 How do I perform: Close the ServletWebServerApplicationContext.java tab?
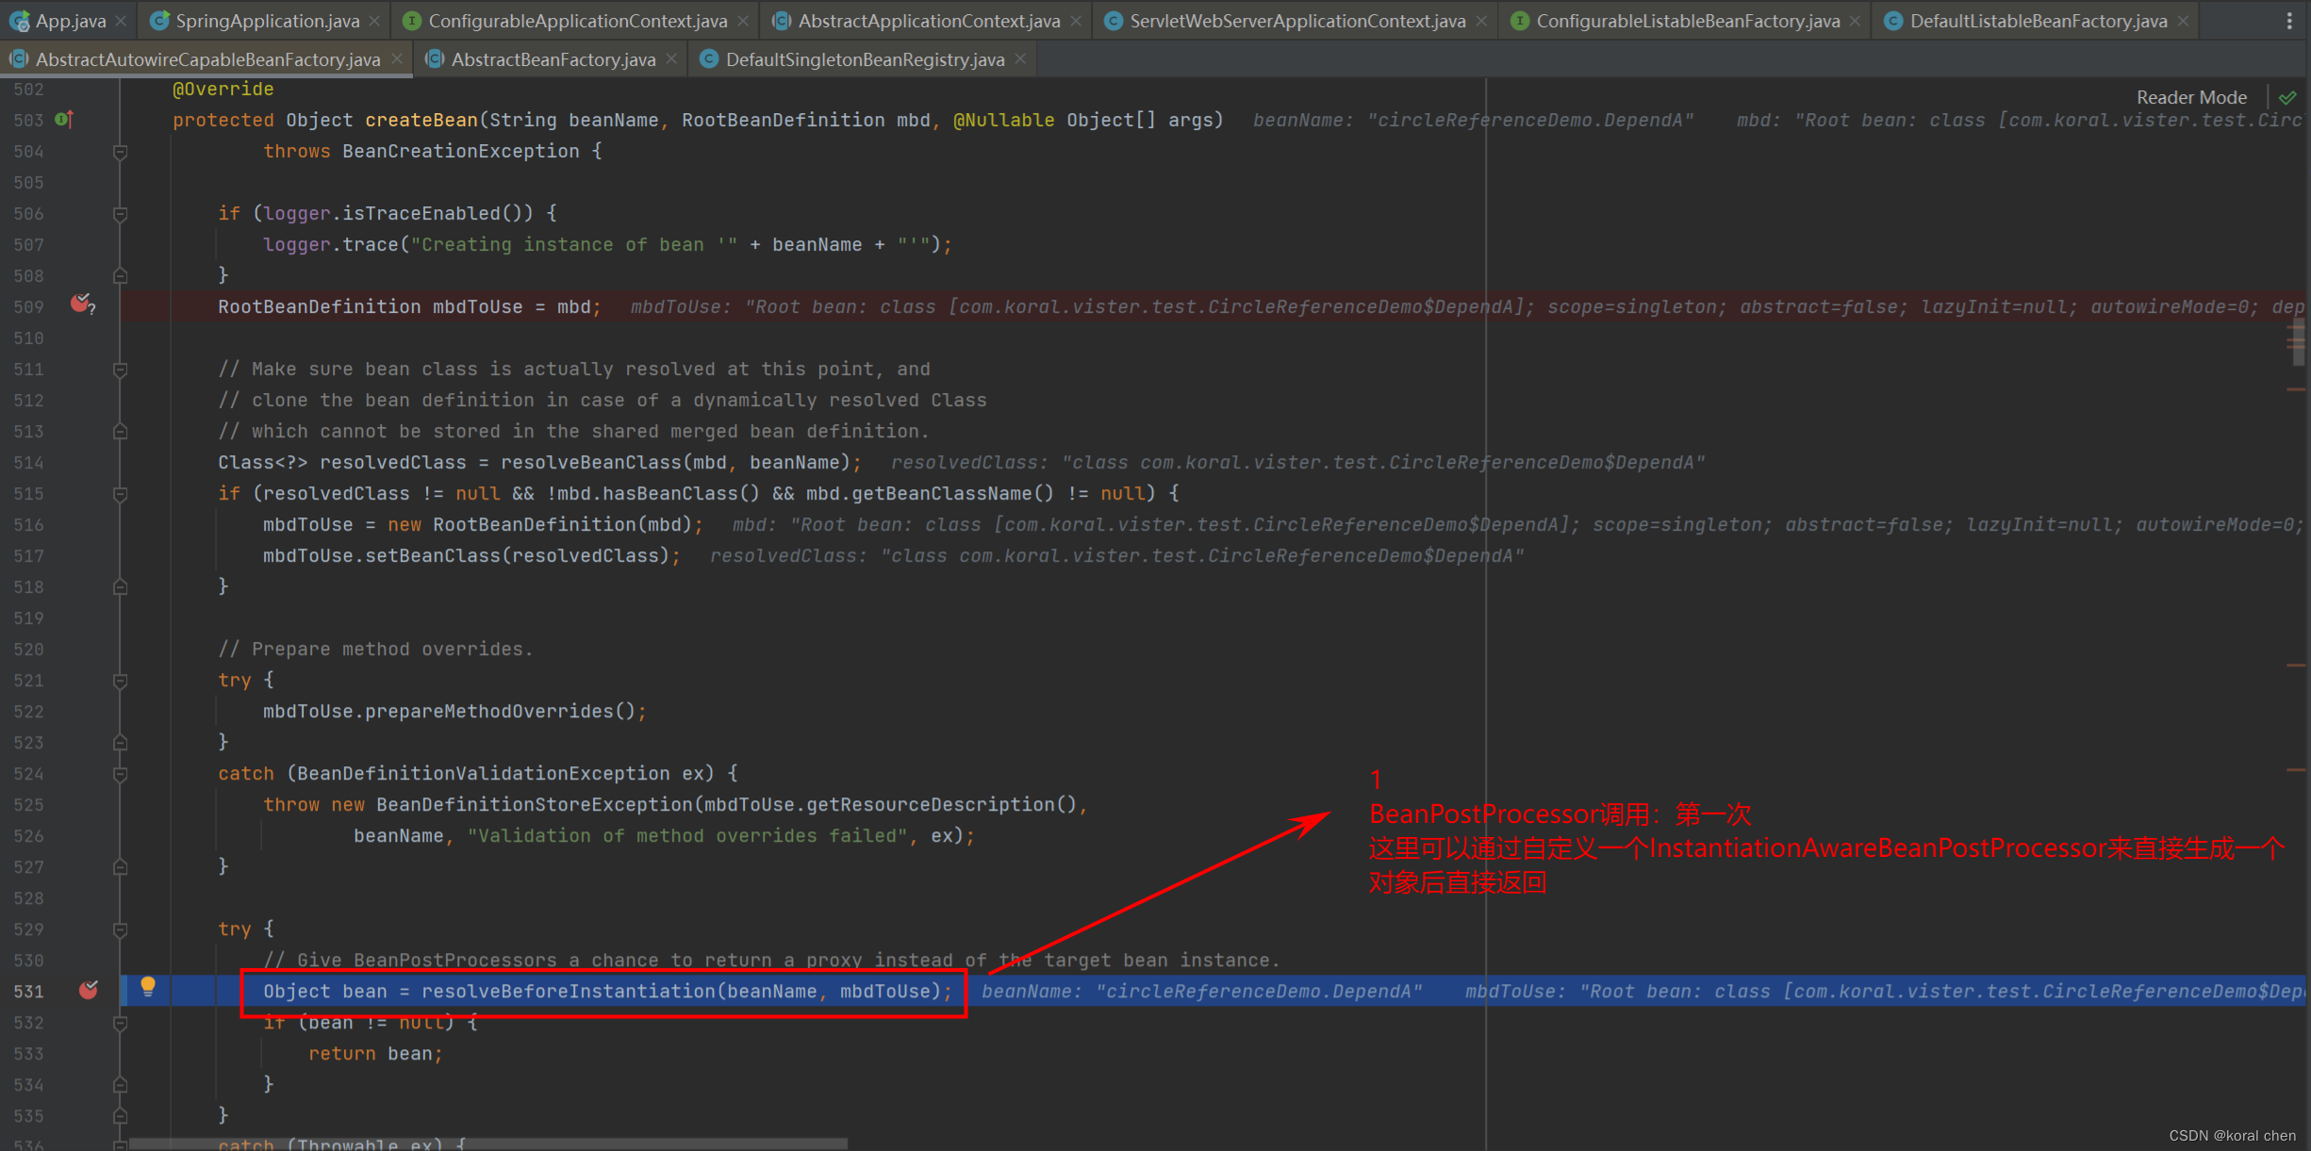click(1481, 21)
